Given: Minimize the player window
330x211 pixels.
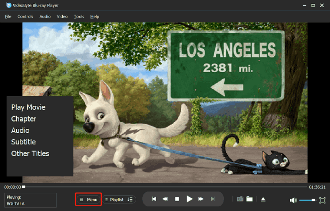Looking at the screenshot, I should (305, 6).
